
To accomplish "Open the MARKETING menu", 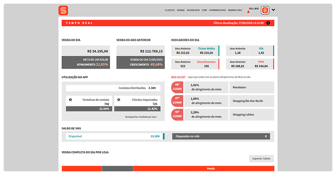I will click(x=235, y=10).
